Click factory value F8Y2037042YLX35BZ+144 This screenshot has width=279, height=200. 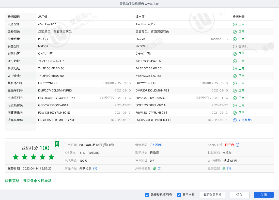pos(57,98)
